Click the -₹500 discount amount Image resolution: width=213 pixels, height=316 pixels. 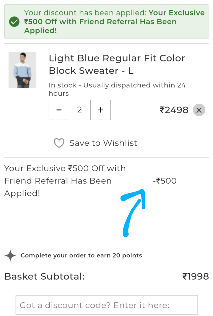point(165,181)
